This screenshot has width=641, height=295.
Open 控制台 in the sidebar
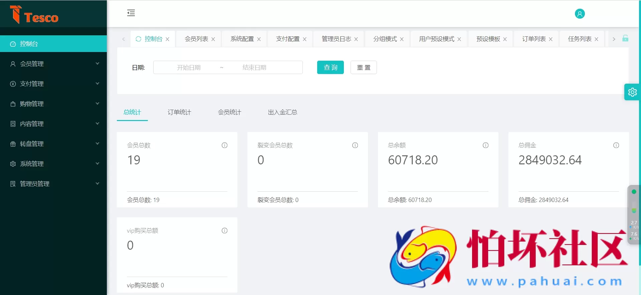click(53, 44)
